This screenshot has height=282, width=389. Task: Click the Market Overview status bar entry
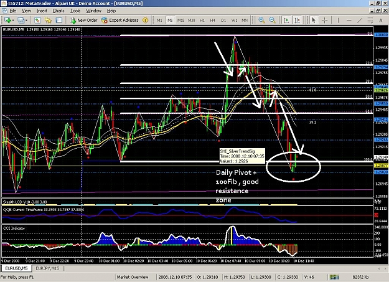133,277
